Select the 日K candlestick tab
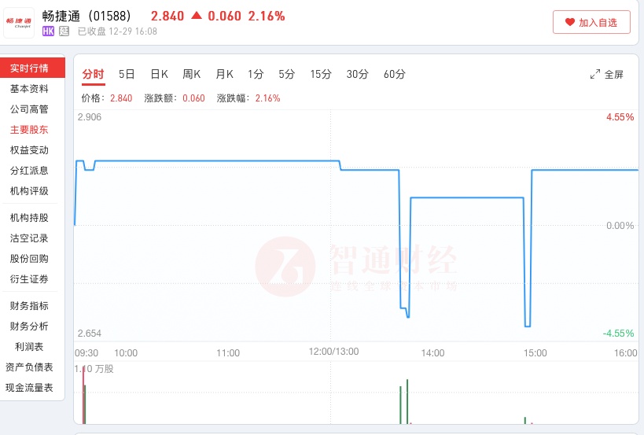The height and width of the screenshot is (435, 644). pyautogui.click(x=159, y=75)
